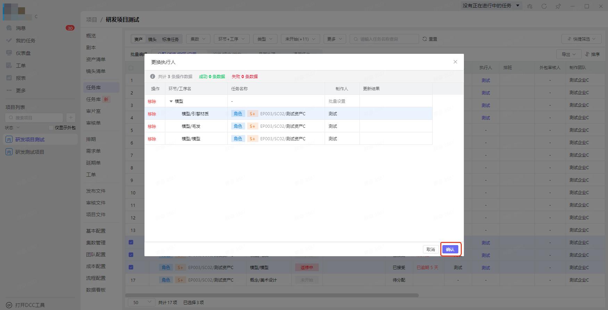
Task: Open the 消息 notifications icon in sidebar
Action: 9,28
